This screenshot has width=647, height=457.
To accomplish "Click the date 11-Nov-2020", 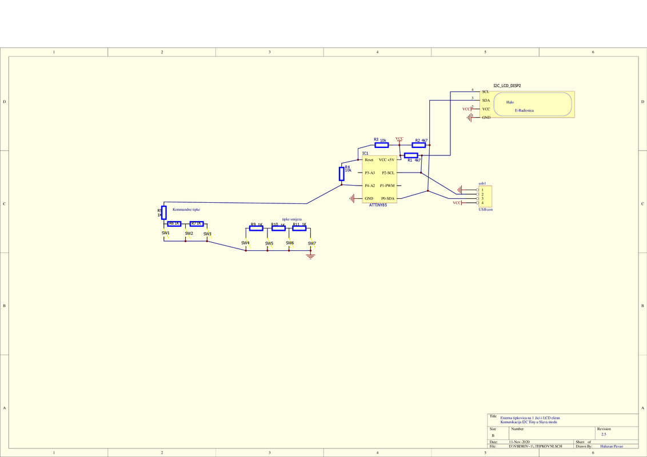I will 519,442.
